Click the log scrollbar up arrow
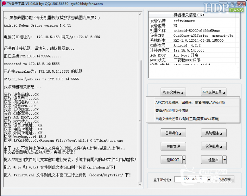This screenshot has height=196, width=247. click(x=140, y=14)
